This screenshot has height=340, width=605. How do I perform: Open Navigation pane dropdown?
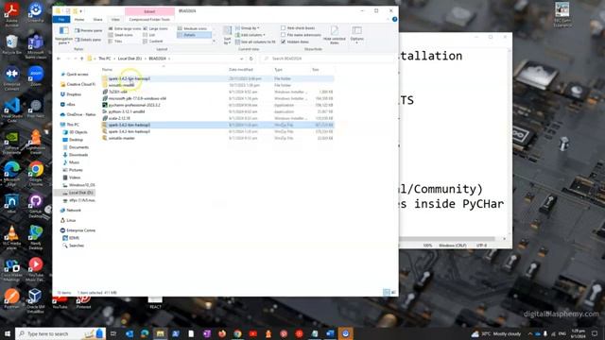click(x=63, y=36)
